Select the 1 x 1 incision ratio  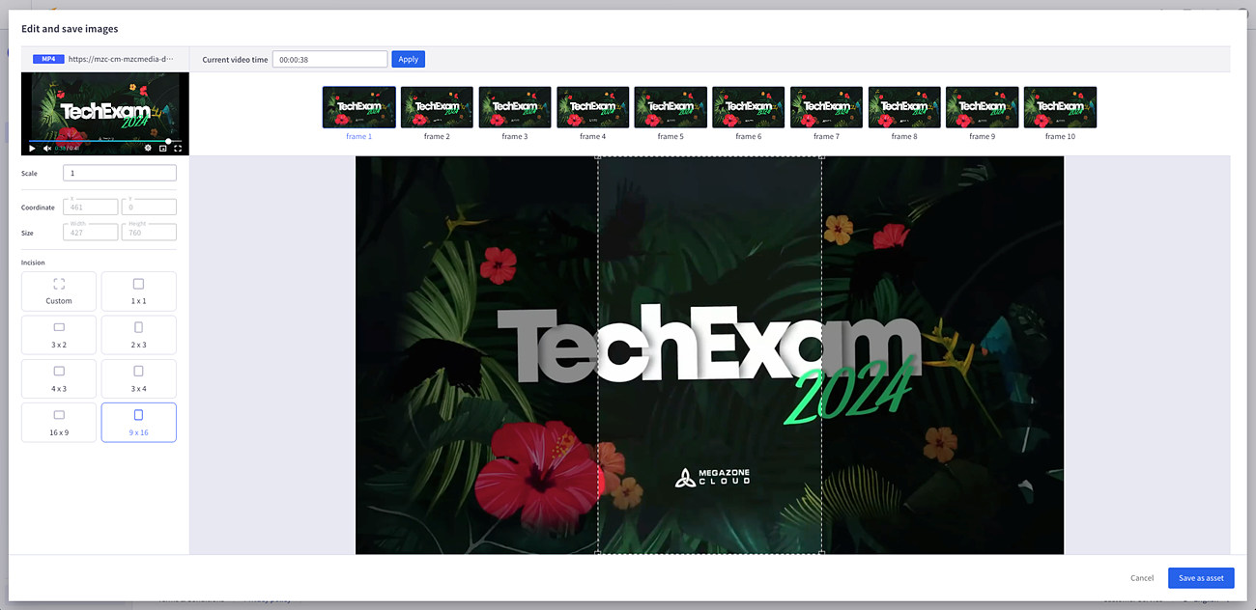click(x=139, y=291)
